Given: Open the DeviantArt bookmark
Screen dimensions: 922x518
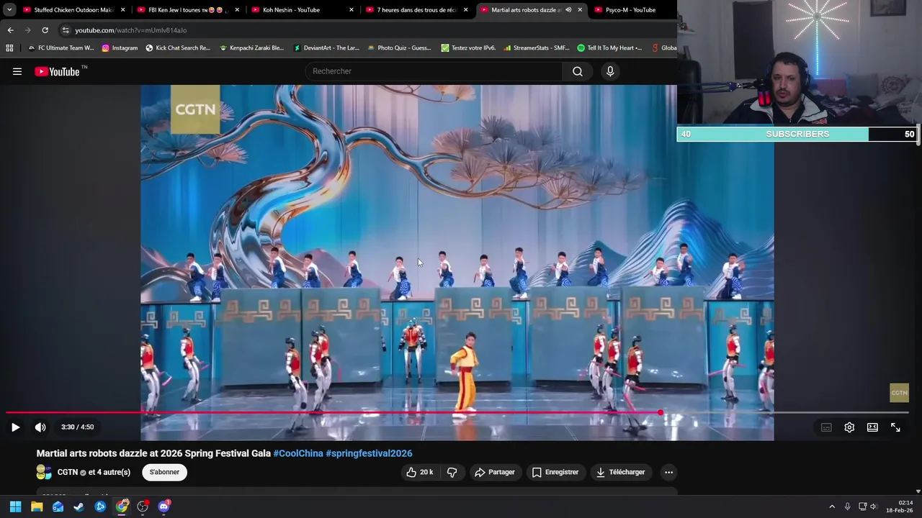Looking at the screenshot, I should coord(326,48).
